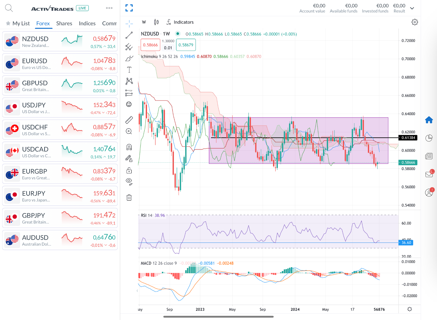The height and width of the screenshot is (320, 437).
Task: Open the three-dots more options menu
Action: tap(109, 8)
